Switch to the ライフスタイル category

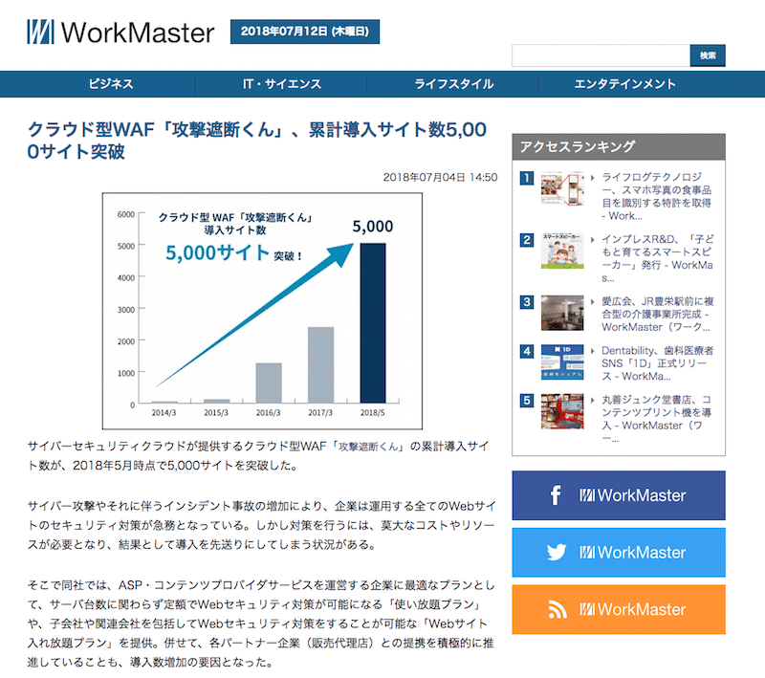click(453, 84)
